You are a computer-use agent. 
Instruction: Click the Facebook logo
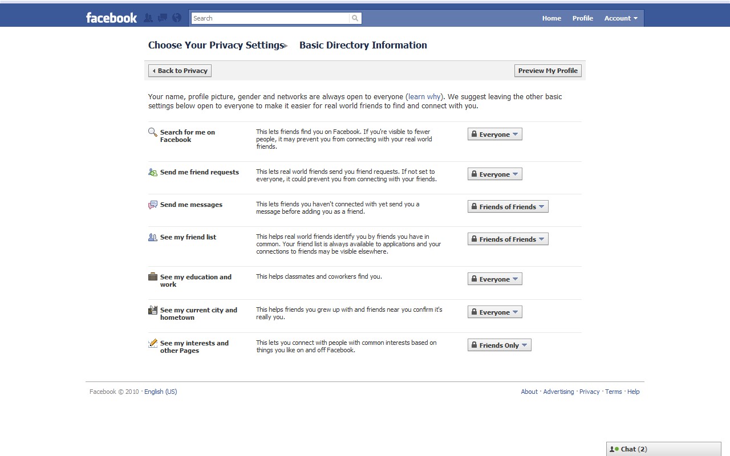click(111, 18)
